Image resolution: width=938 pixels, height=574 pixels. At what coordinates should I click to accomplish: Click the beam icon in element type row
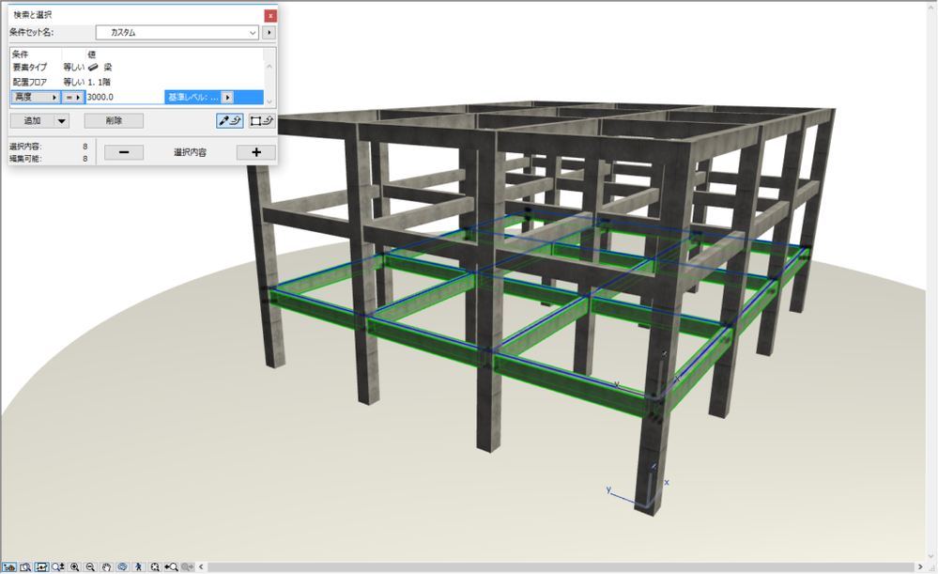(93, 68)
